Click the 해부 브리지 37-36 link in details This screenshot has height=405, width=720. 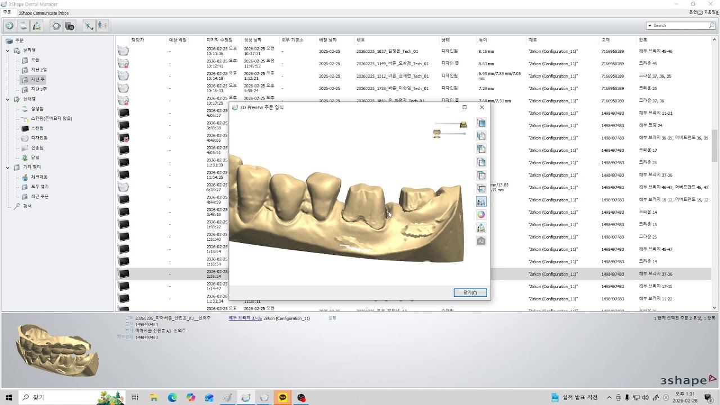click(x=245, y=318)
